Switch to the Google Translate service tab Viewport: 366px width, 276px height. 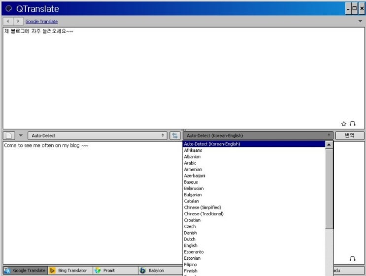(x=25, y=271)
